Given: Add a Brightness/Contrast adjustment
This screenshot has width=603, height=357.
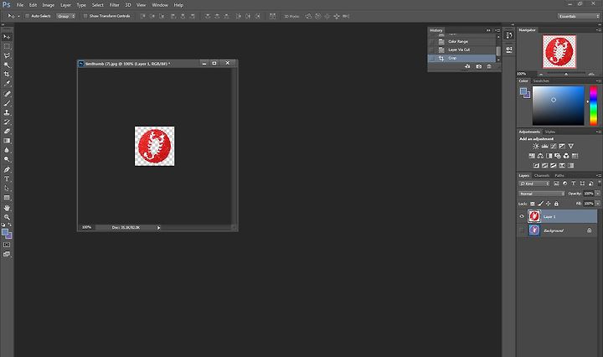Looking at the screenshot, I should pyautogui.click(x=536, y=146).
